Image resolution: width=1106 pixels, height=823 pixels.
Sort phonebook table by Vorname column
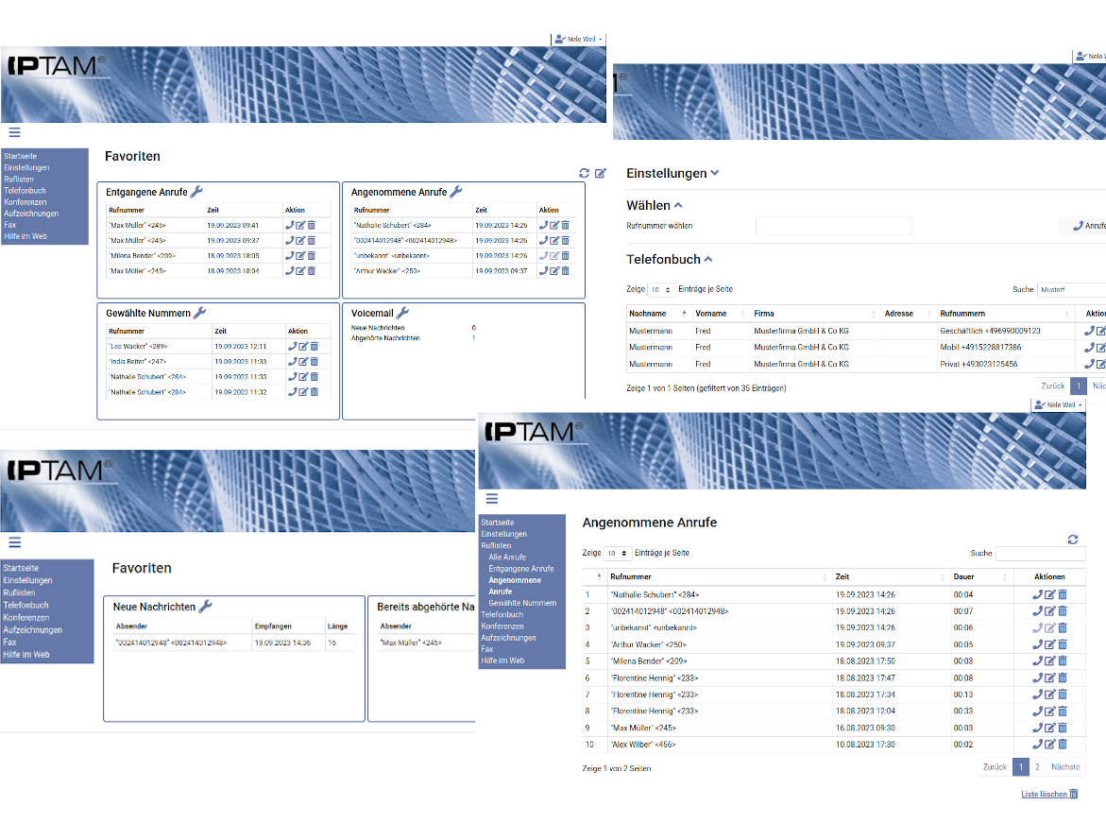point(711,314)
